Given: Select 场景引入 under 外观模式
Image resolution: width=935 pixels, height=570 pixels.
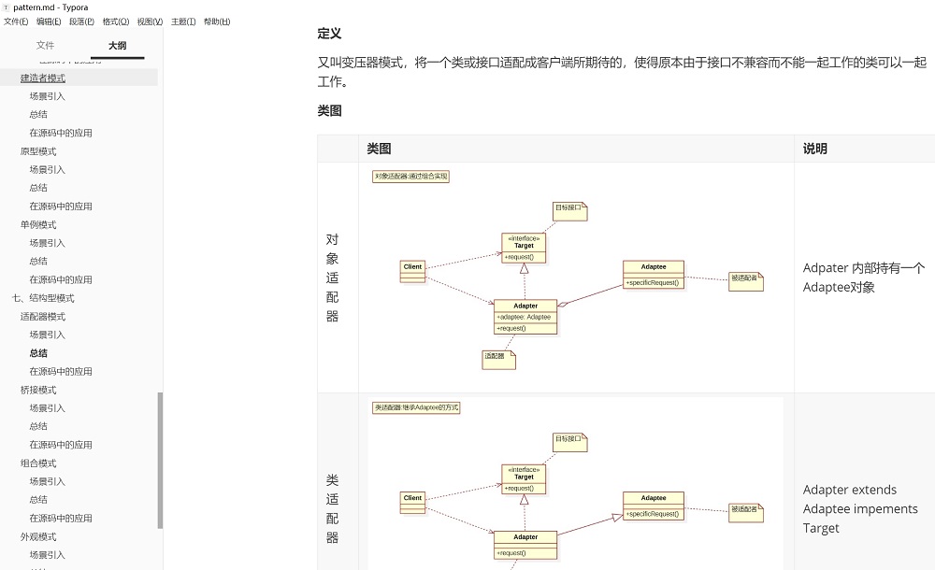Looking at the screenshot, I should point(47,554).
